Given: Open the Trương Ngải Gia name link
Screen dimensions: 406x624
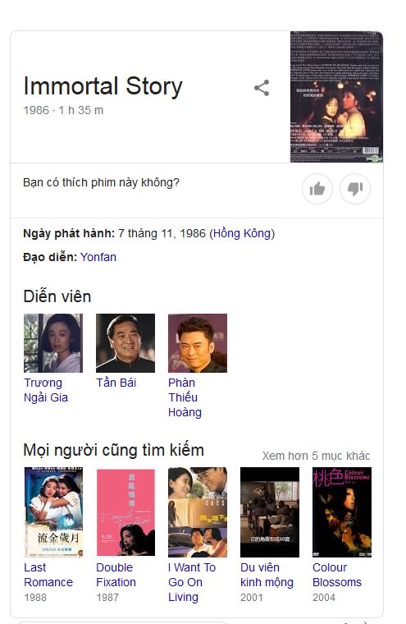Looking at the screenshot, I should pyautogui.click(x=46, y=390).
